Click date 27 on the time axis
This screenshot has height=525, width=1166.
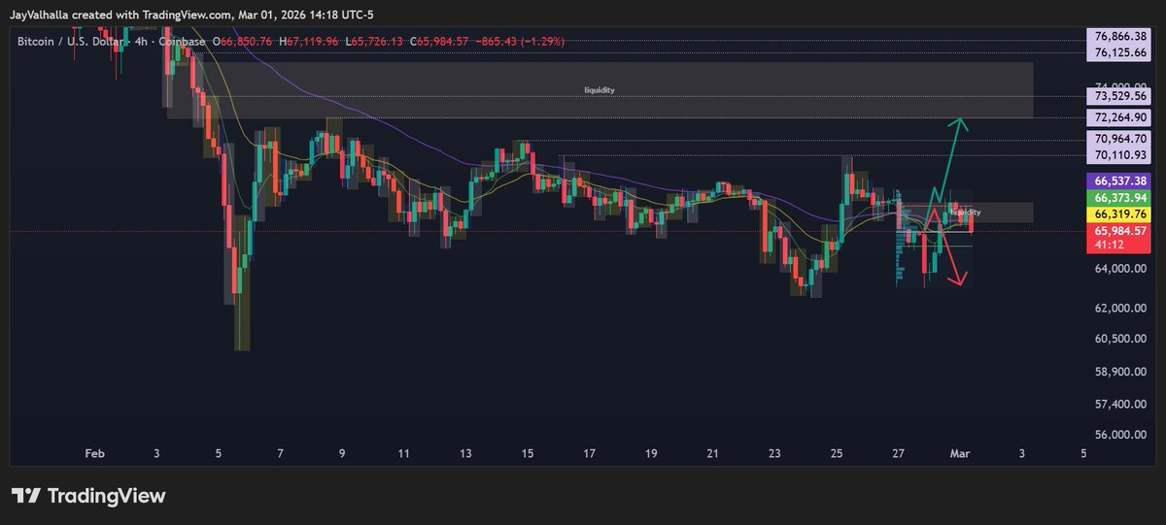click(899, 453)
